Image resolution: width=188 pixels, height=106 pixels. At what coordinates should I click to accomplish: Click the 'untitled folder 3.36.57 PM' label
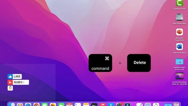[x=179, y=68]
